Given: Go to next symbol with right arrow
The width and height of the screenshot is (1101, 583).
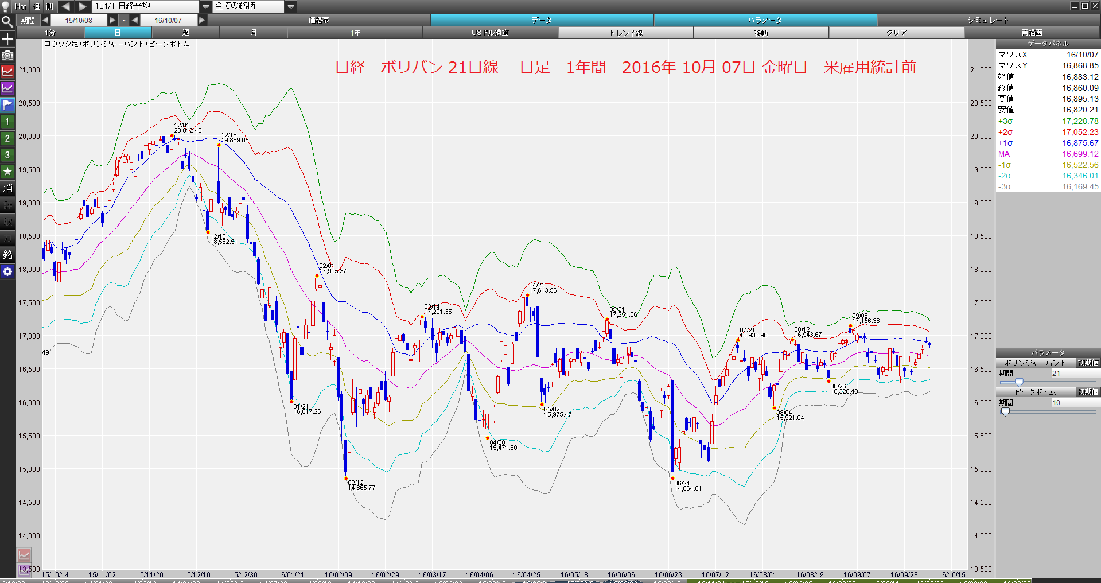Looking at the screenshot, I should click(83, 6).
